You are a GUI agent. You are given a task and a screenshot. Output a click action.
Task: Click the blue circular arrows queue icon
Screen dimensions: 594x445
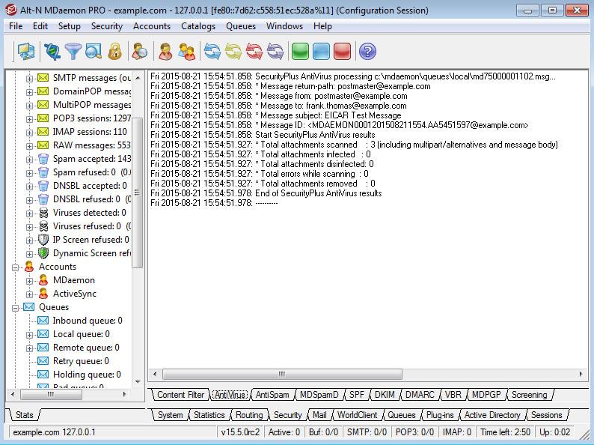click(212, 52)
